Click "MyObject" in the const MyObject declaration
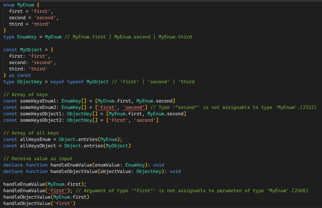This screenshot has width=322, height=208. tap(31, 50)
